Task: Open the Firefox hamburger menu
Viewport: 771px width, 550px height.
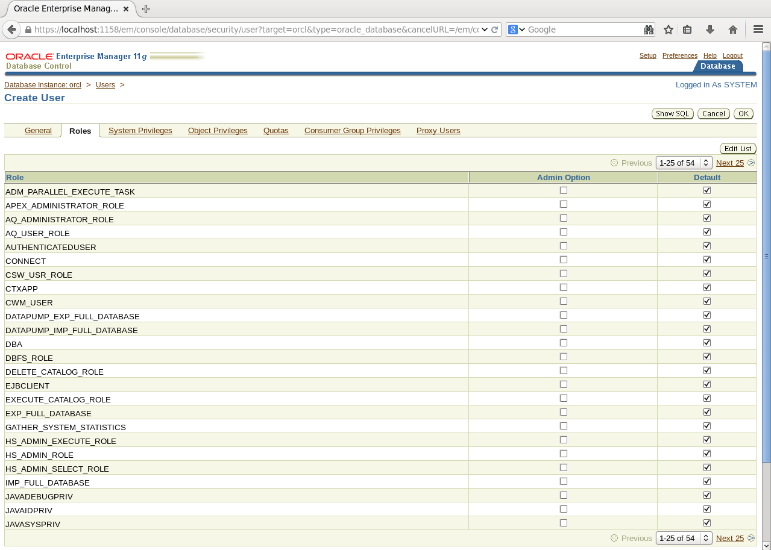Action: click(758, 30)
